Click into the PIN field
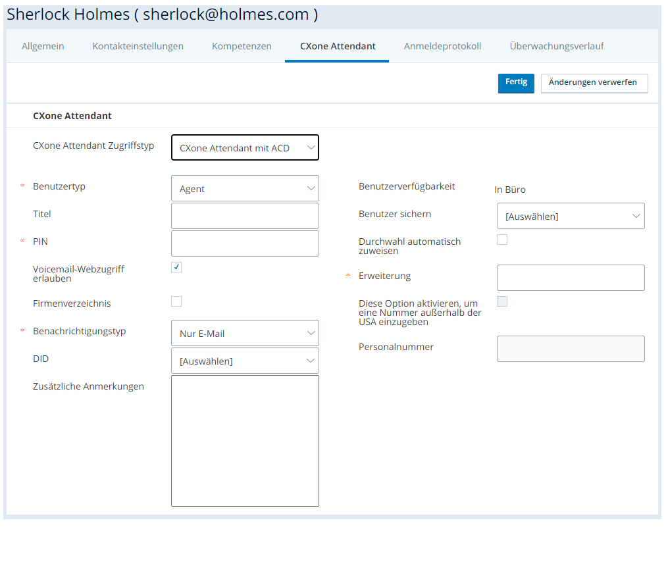 point(245,243)
